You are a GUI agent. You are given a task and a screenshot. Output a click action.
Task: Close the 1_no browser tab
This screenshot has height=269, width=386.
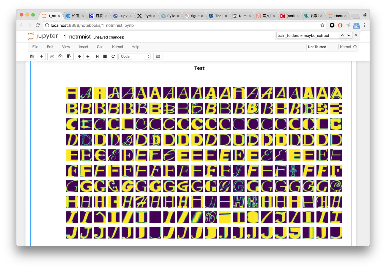coord(59,16)
